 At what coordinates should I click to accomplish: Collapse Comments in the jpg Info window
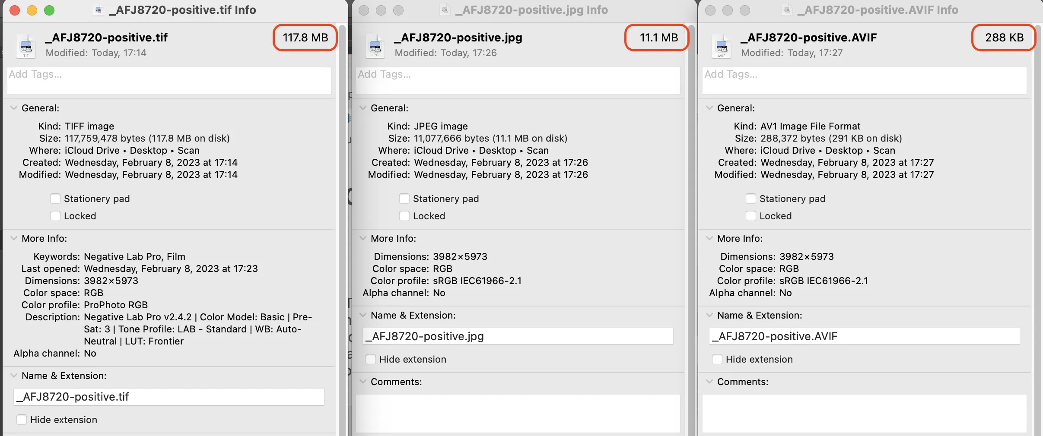[363, 382]
